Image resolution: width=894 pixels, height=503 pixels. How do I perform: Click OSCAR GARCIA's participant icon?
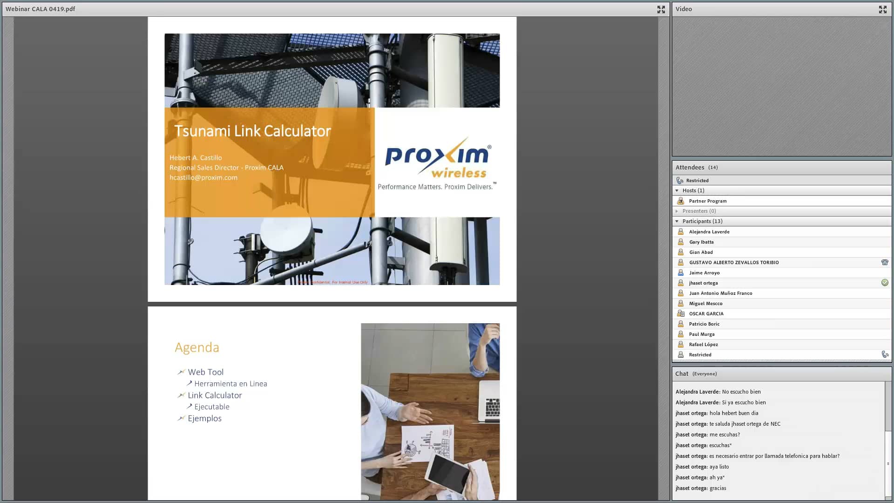click(681, 313)
